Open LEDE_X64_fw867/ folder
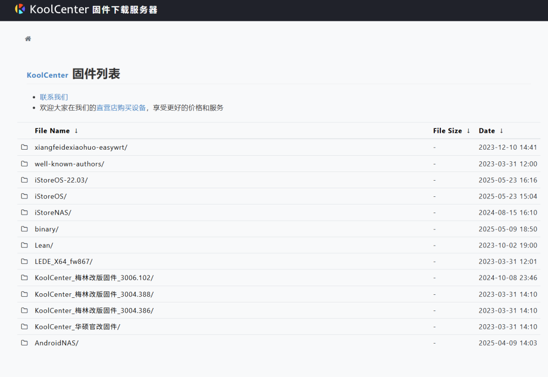The width and height of the screenshot is (548, 377). 63,261
